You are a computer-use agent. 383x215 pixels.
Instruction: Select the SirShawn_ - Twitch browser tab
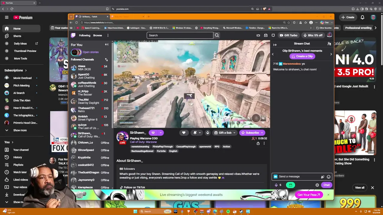pos(92,16)
